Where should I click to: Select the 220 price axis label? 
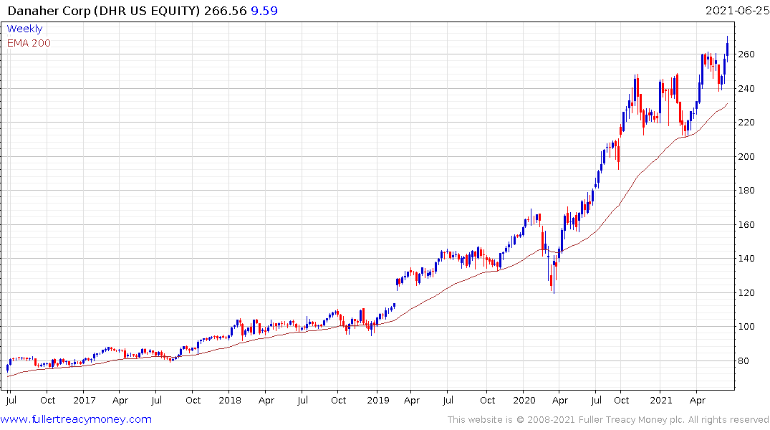coord(746,123)
